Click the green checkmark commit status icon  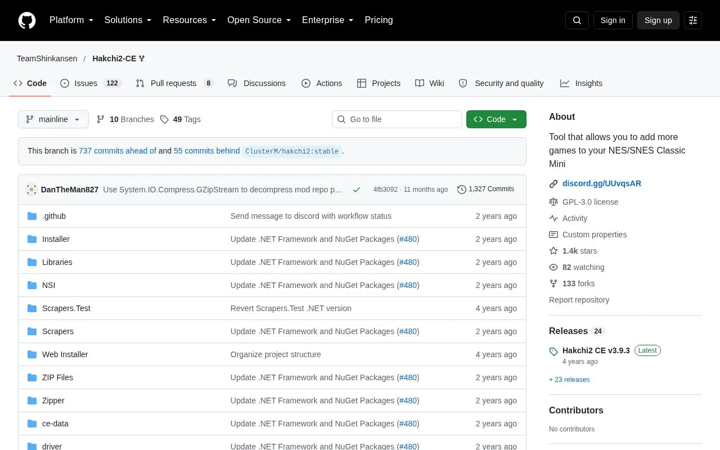(356, 190)
